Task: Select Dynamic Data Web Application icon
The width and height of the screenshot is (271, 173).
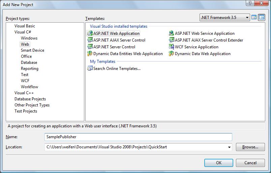Action: pyautogui.click(x=172, y=54)
